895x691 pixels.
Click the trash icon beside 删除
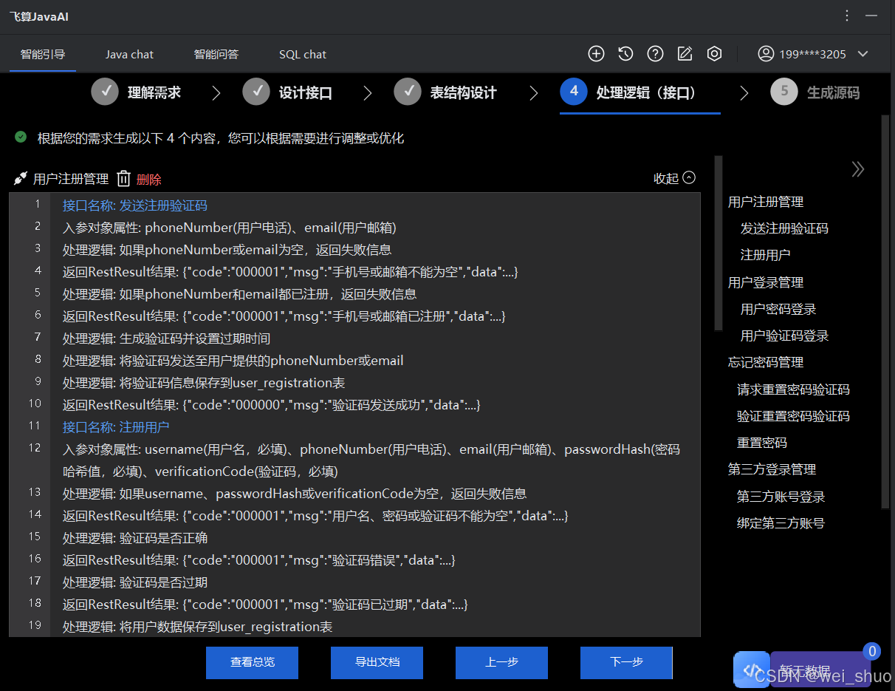click(x=124, y=178)
